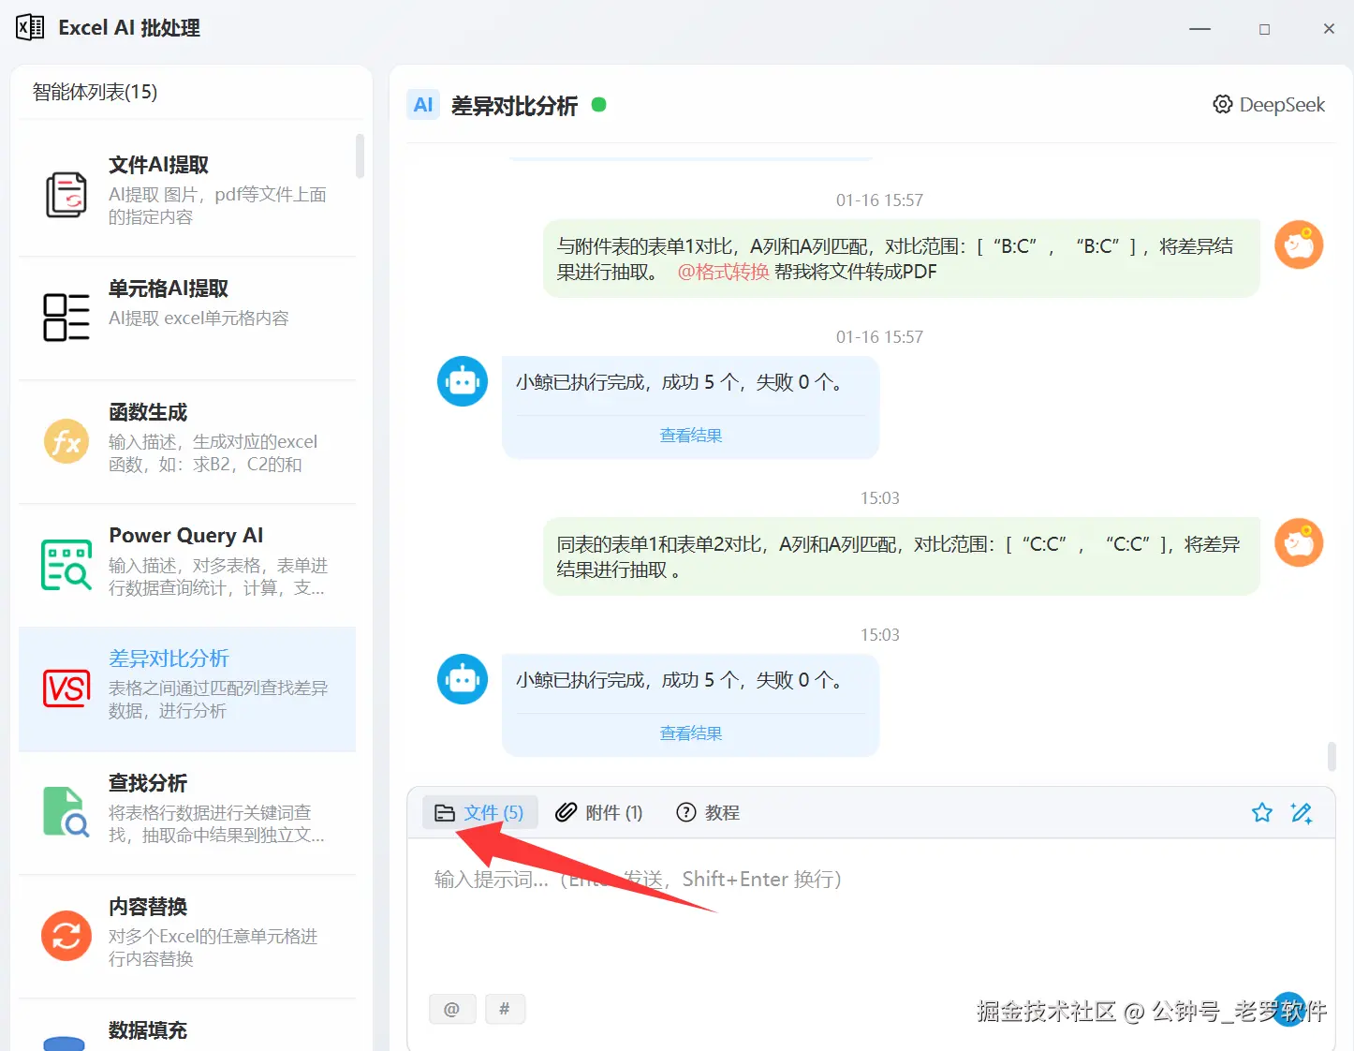Open the Power Query AI icon
1354x1051 pixels.
click(66, 565)
